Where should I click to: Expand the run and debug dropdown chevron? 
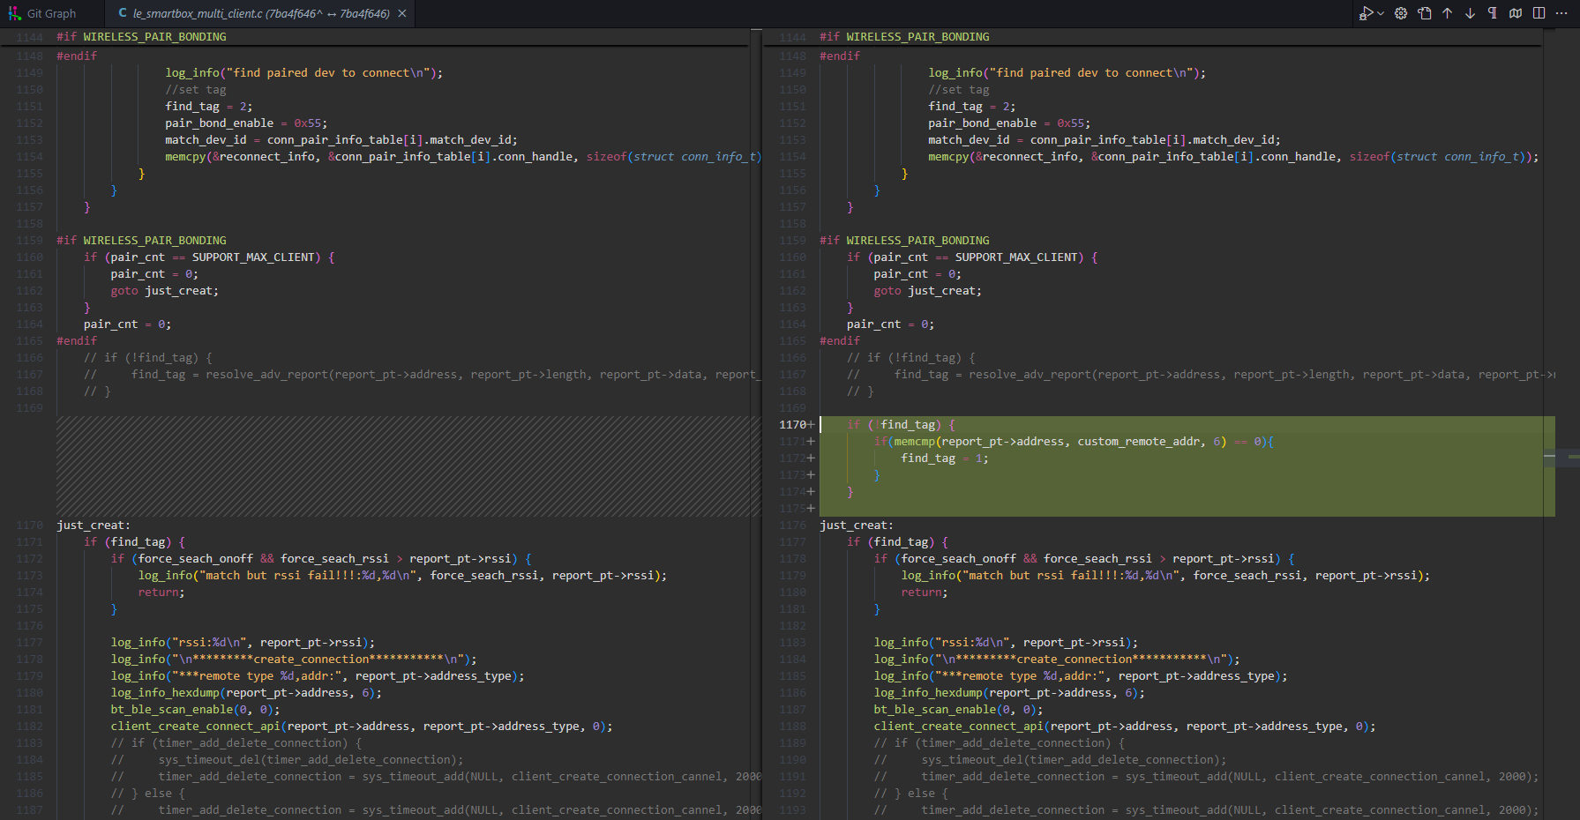pos(1381,13)
